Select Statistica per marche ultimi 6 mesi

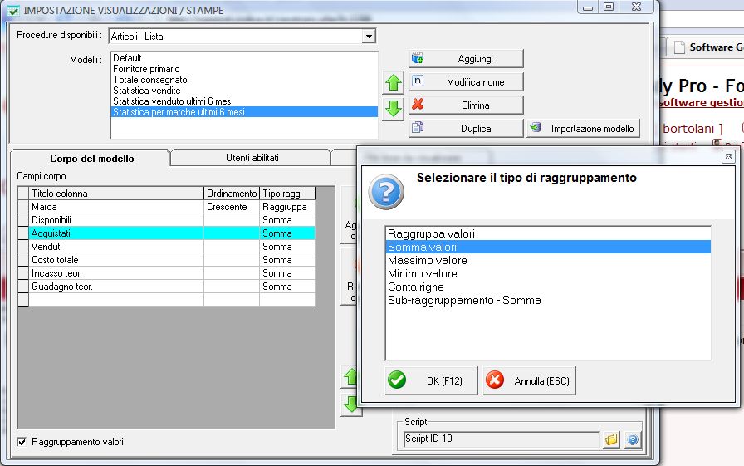click(244, 112)
